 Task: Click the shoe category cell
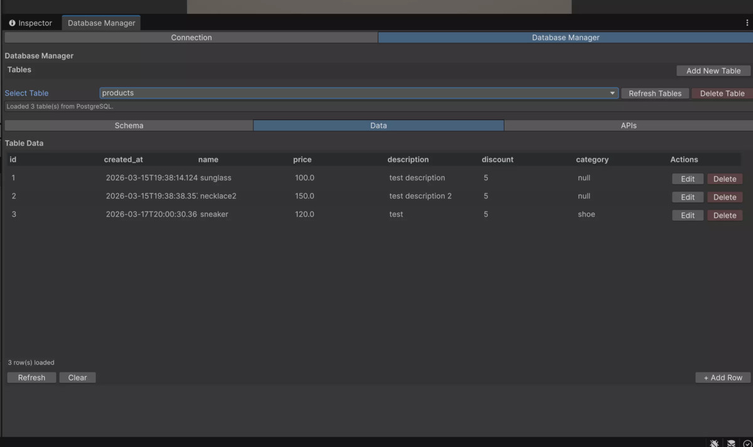point(587,214)
